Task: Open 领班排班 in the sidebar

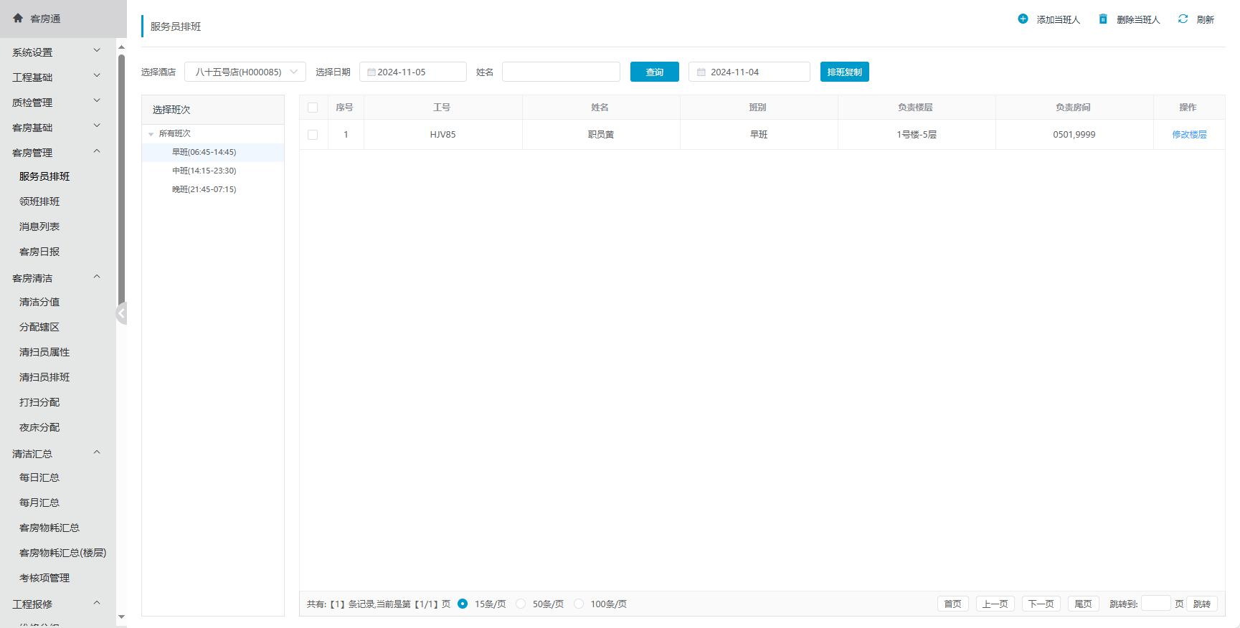Action: [x=39, y=201]
